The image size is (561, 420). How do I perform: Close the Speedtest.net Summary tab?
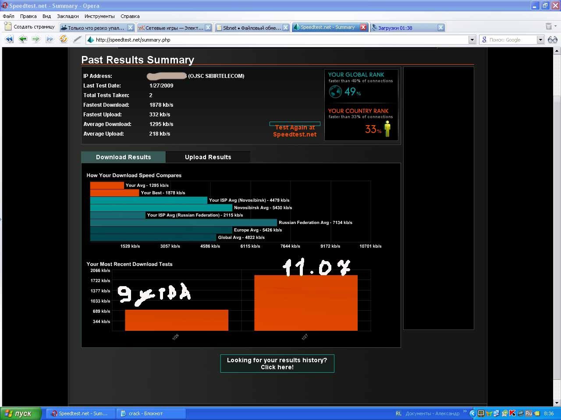coord(363,27)
